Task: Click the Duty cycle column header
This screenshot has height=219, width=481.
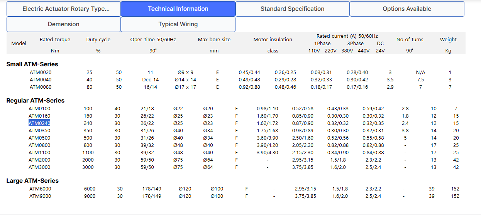Action: (x=98, y=40)
